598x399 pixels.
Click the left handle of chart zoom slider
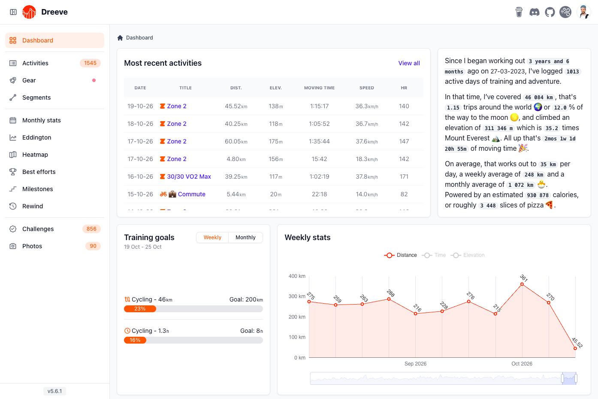pyautogui.click(x=562, y=378)
